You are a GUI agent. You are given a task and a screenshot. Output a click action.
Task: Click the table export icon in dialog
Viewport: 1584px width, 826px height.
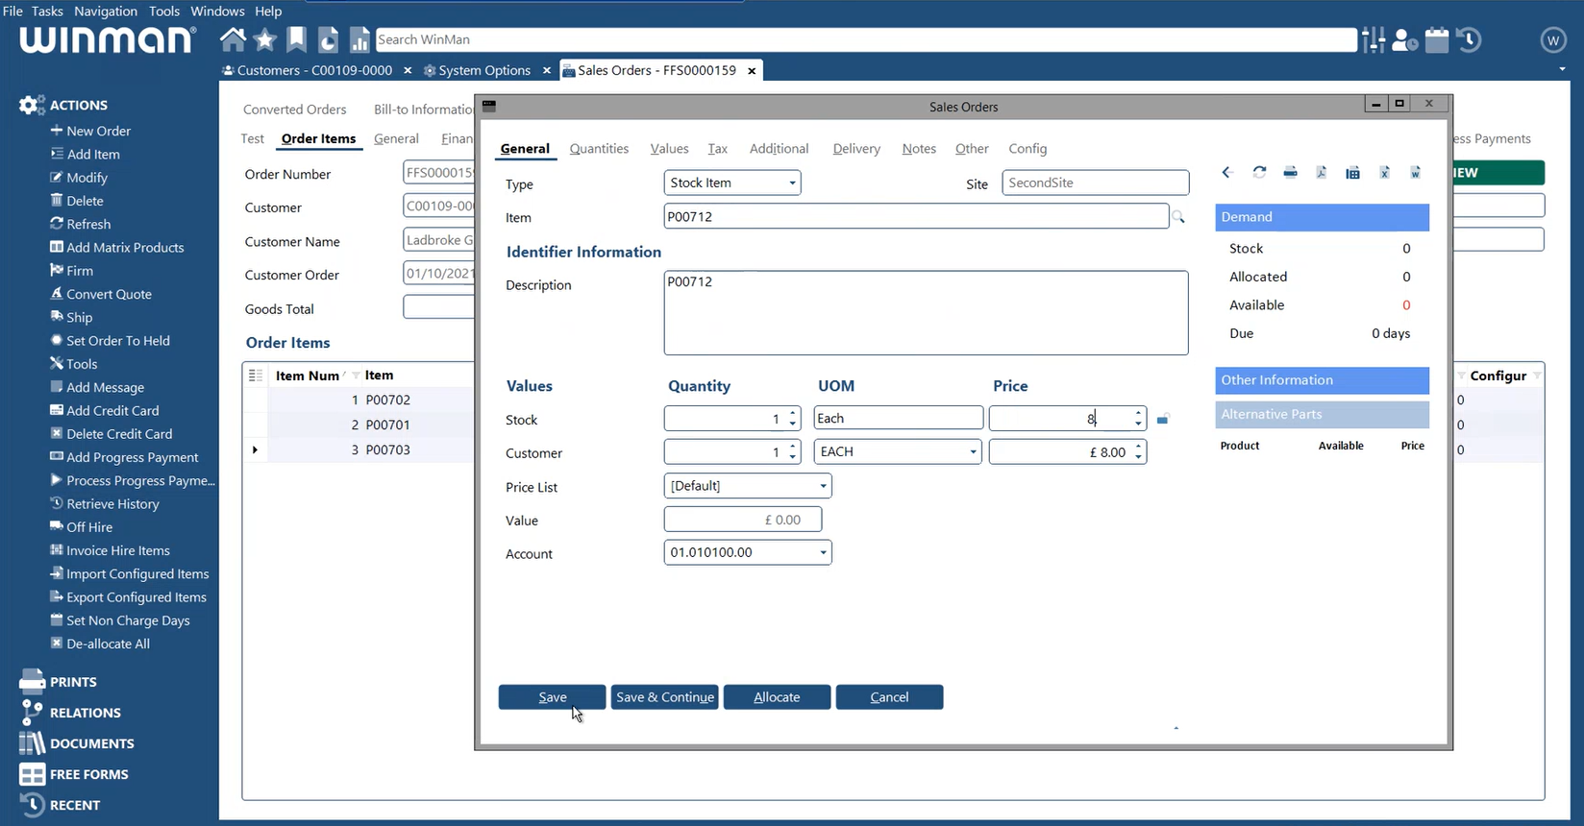[x=1352, y=173]
